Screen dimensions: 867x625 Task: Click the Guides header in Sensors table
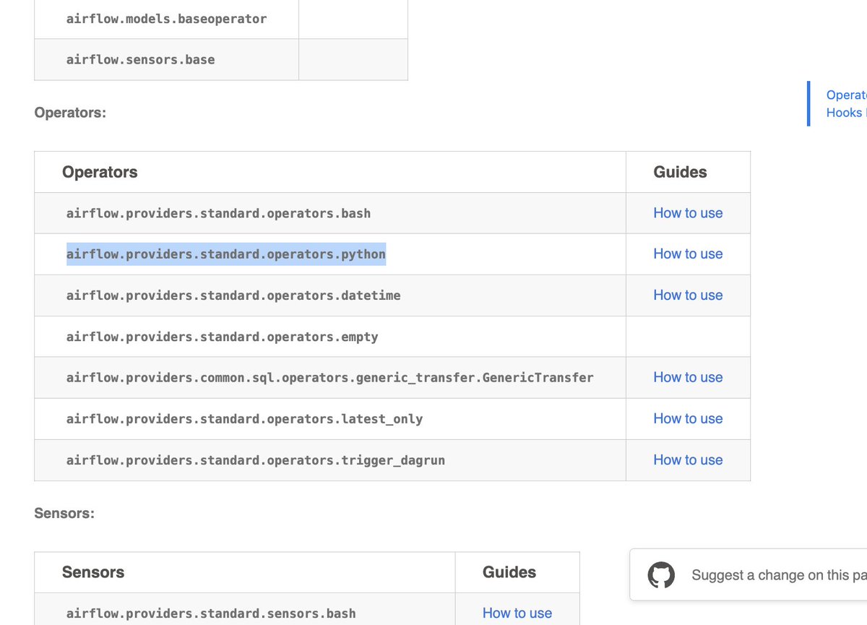click(509, 572)
